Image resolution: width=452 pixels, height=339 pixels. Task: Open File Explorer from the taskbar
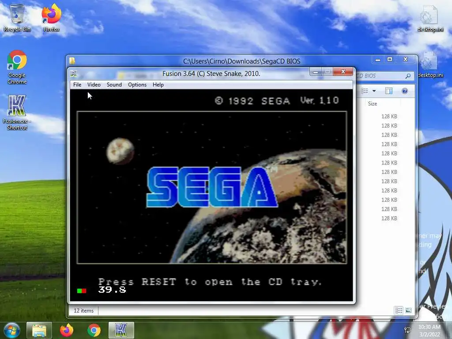tap(39, 330)
